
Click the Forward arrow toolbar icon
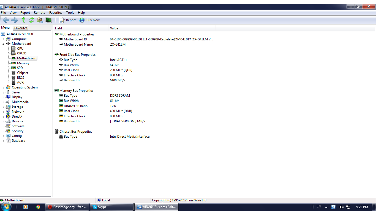pyautogui.click(x=15, y=20)
